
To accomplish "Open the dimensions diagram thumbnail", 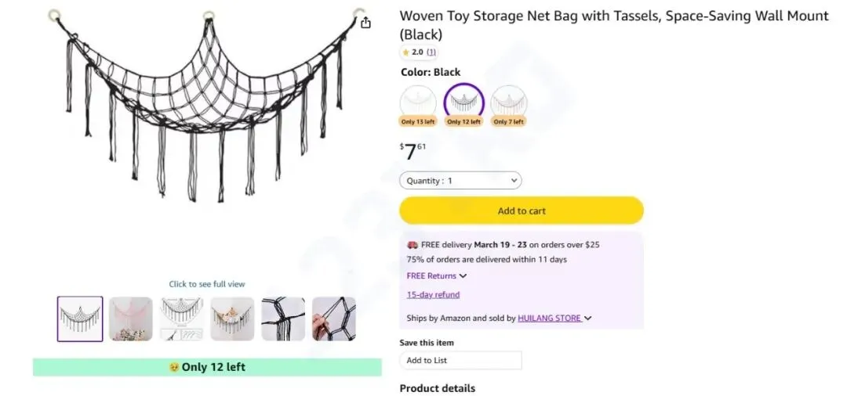I will pos(182,319).
